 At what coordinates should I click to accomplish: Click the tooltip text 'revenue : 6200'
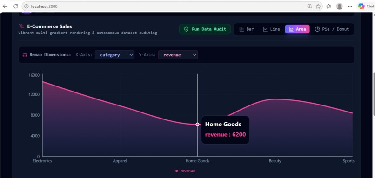click(x=225, y=134)
